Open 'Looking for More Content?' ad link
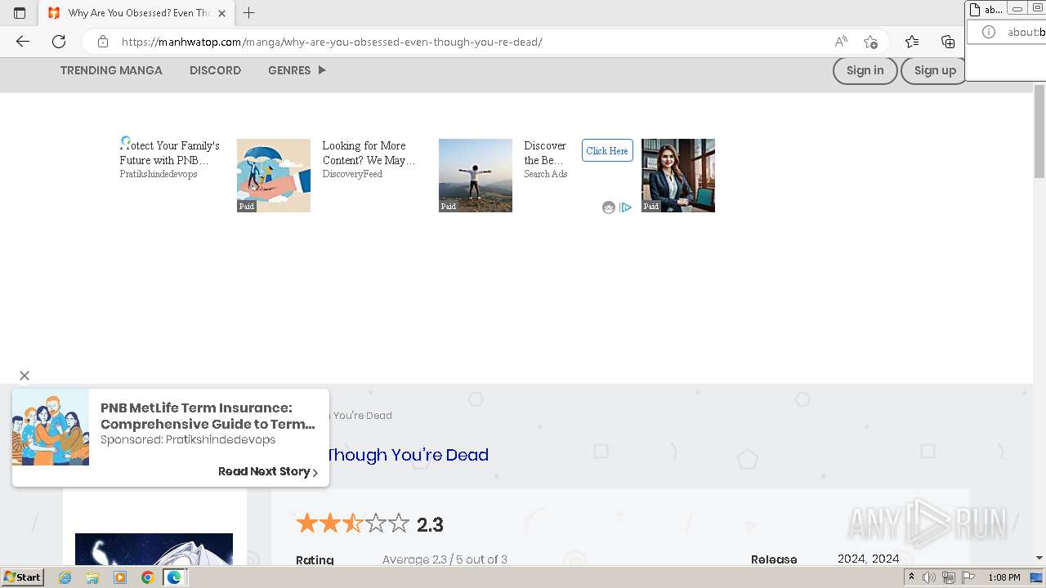This screenshot has height=588, width=1046. [x=369, y=153]
